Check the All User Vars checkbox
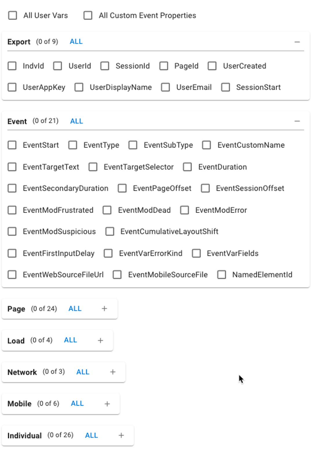 point(12,15)
